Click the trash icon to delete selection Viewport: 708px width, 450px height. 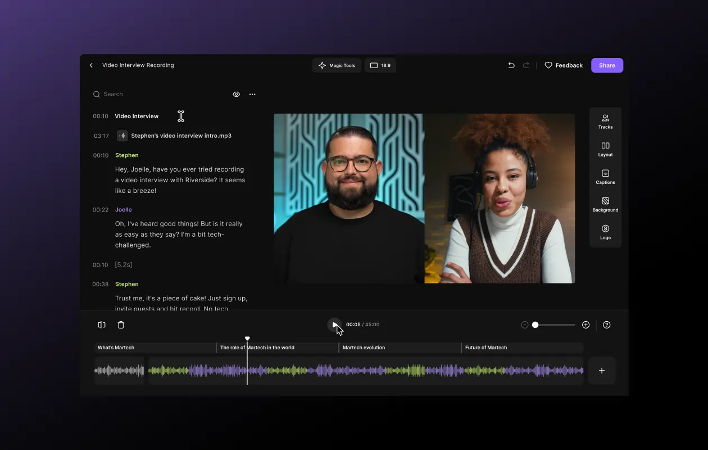click(121, 325)
